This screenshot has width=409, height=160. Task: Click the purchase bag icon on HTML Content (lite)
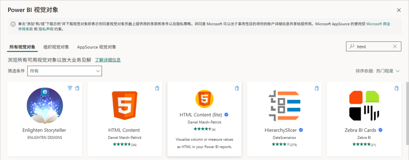(x=237, y=88)
